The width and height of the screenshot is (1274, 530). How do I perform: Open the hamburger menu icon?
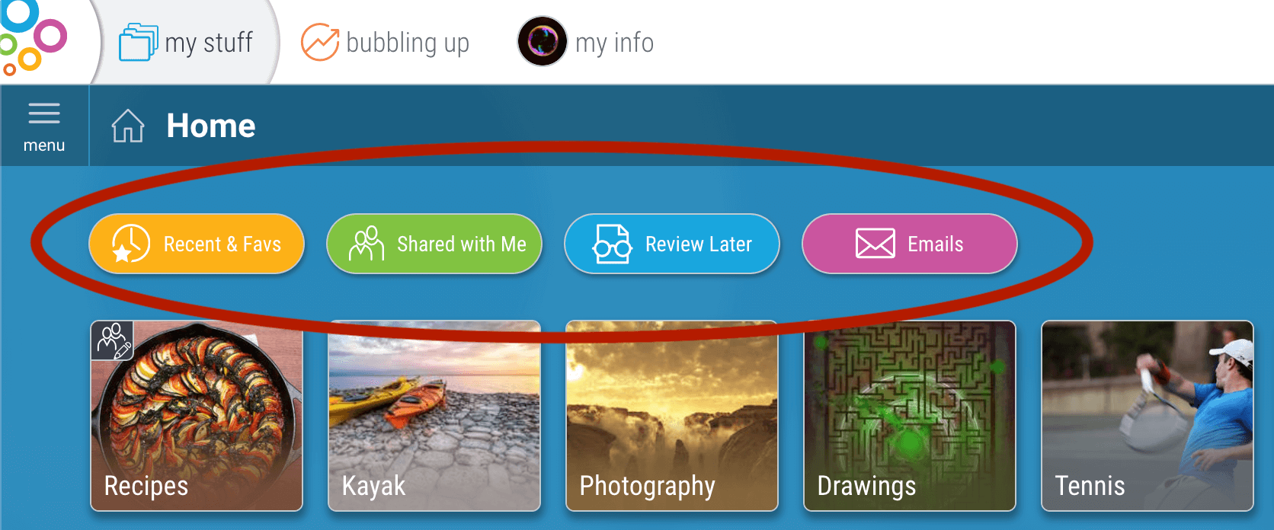pos(44,113)
